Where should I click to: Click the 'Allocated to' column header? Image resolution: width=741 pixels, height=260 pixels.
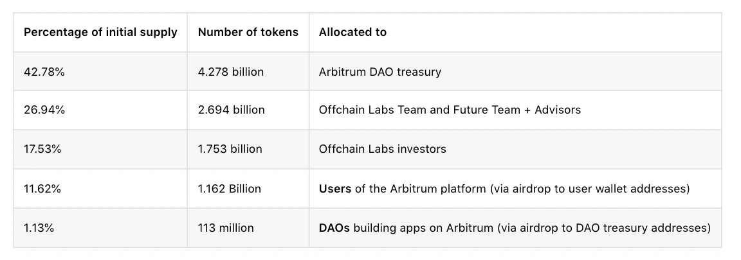(515, 32)
